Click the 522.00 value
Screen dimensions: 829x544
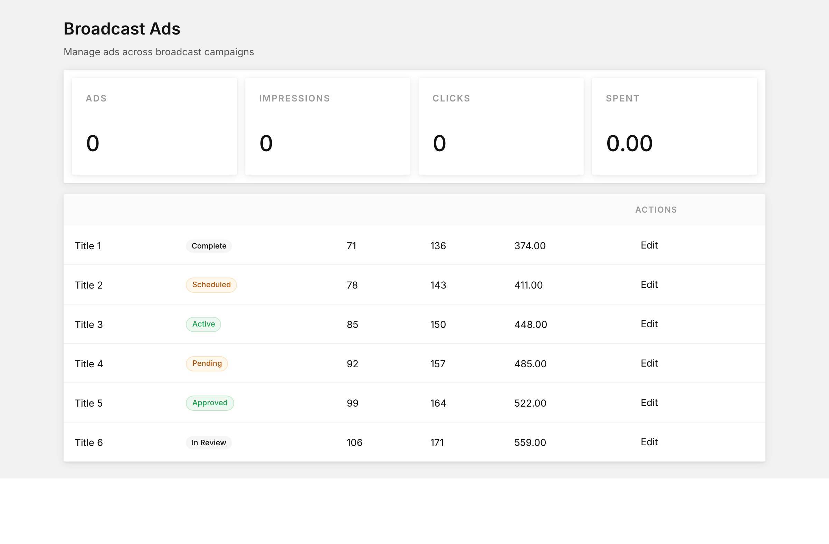530,403
